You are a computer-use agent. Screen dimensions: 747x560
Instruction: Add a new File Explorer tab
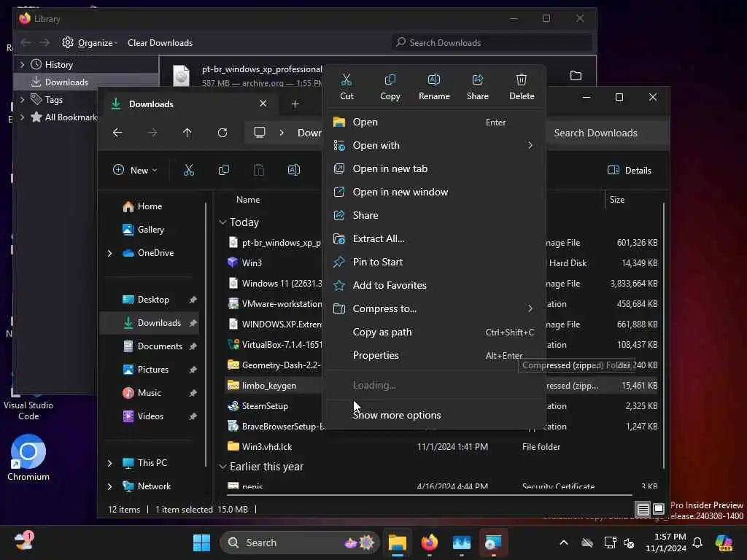[x=295, y=104]
